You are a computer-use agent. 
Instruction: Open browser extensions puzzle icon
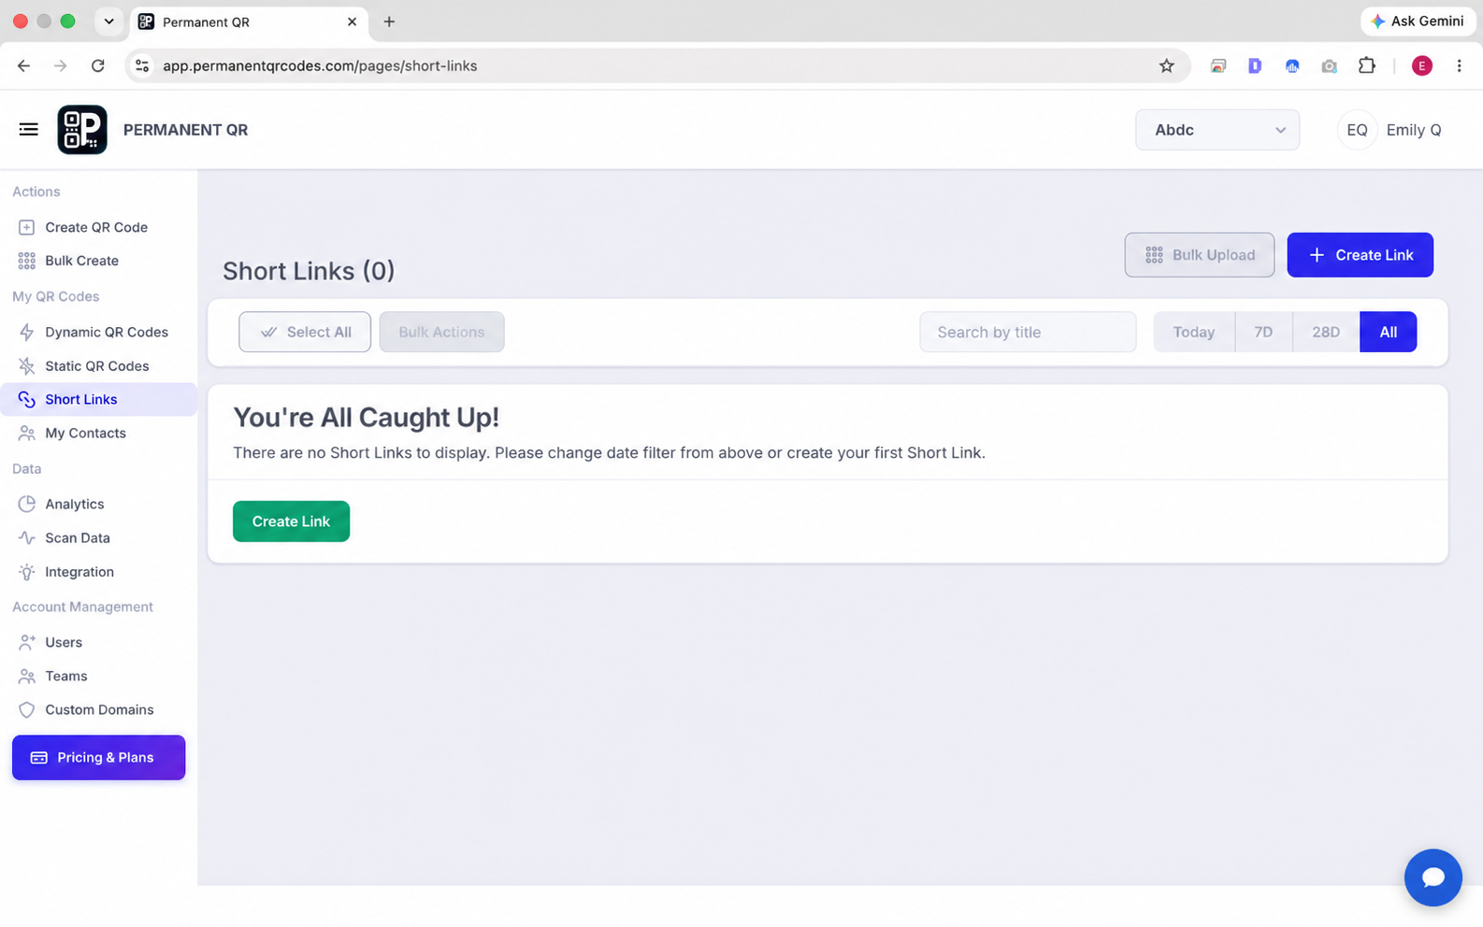pos(1366,65)
